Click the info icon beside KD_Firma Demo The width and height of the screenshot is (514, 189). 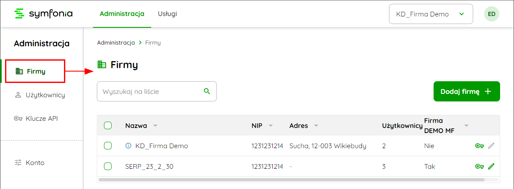[129, 146]
